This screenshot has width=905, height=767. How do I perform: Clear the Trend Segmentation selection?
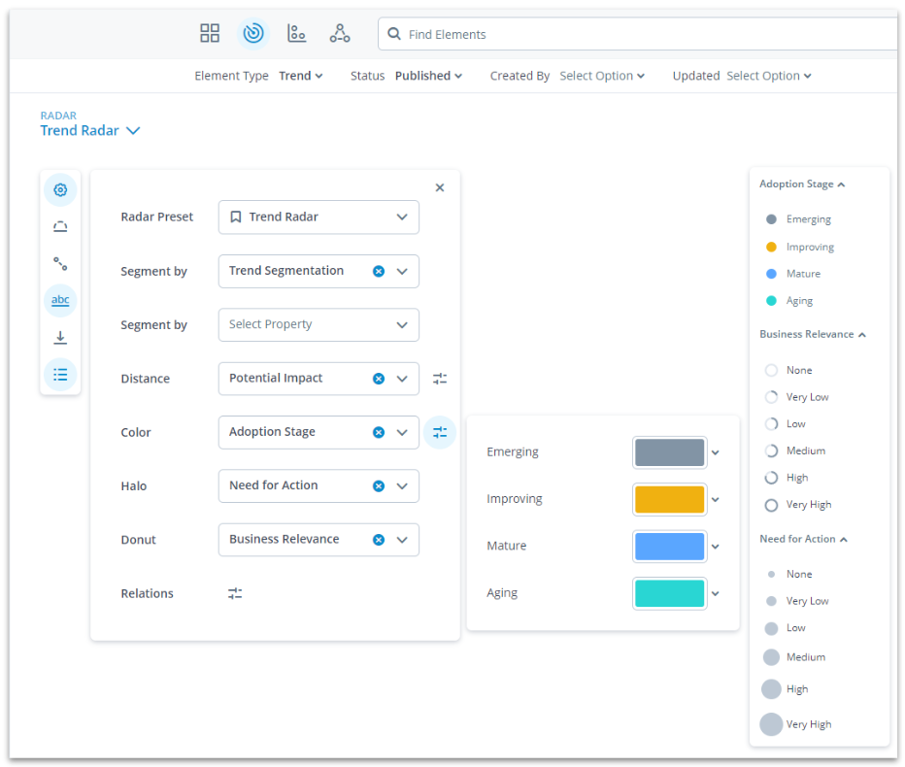pyautogui.click(x=379, y=271)
